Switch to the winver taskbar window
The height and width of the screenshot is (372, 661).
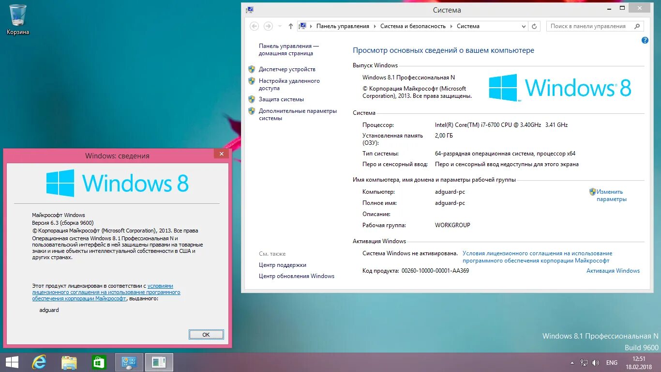[x=159, y=362]
